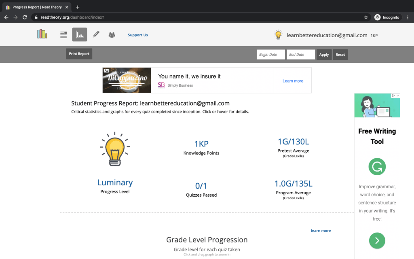Click the Print Report button
This screenshot has height=259, width=414.
(x=79, y=54)
